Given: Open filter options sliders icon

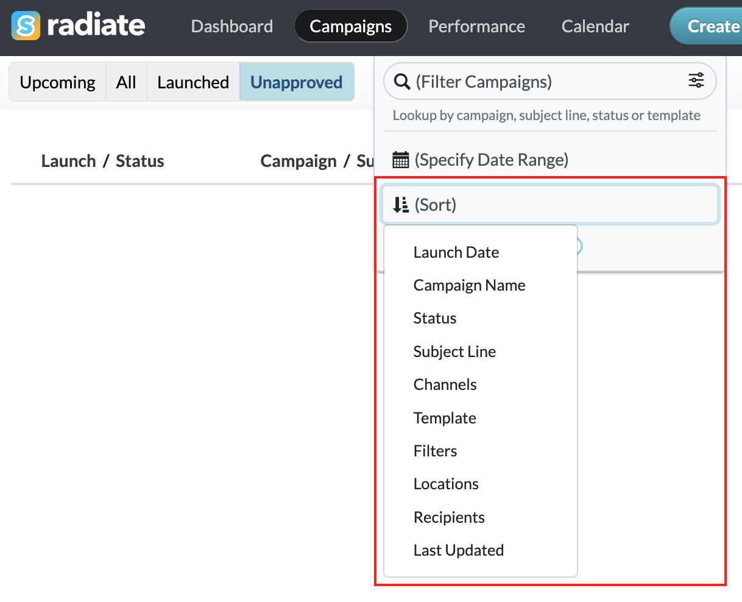Looking at the screenshot, I should (x=696, y=80).
